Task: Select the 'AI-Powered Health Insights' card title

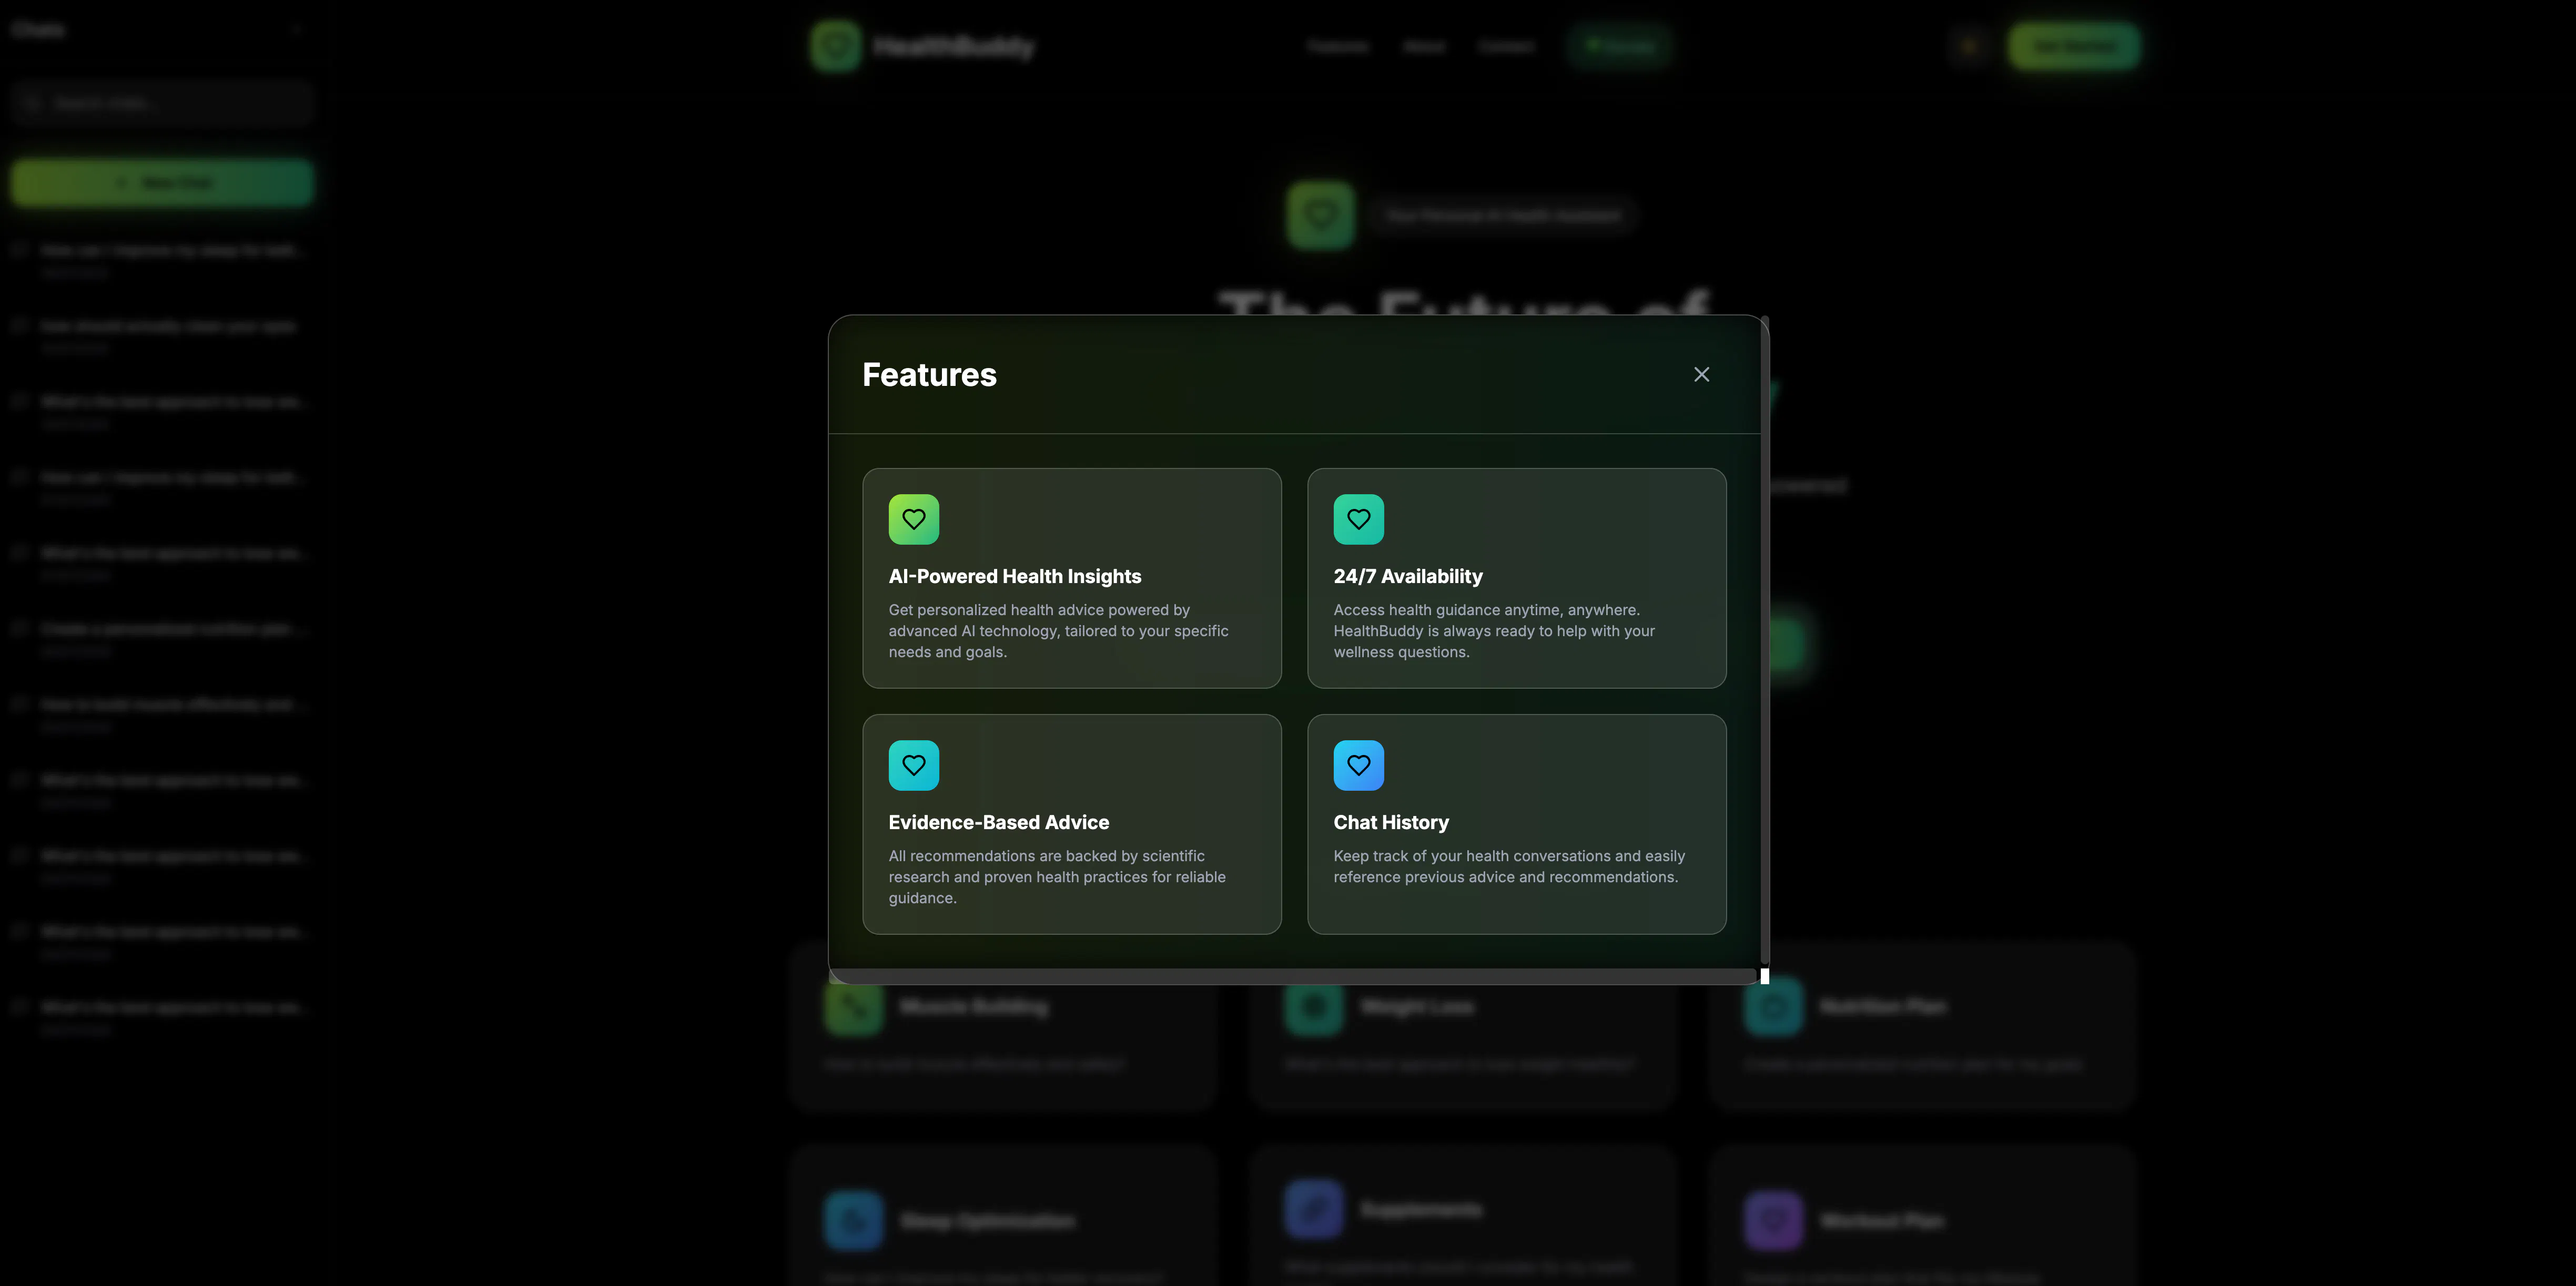Action: click(1014, 576)
